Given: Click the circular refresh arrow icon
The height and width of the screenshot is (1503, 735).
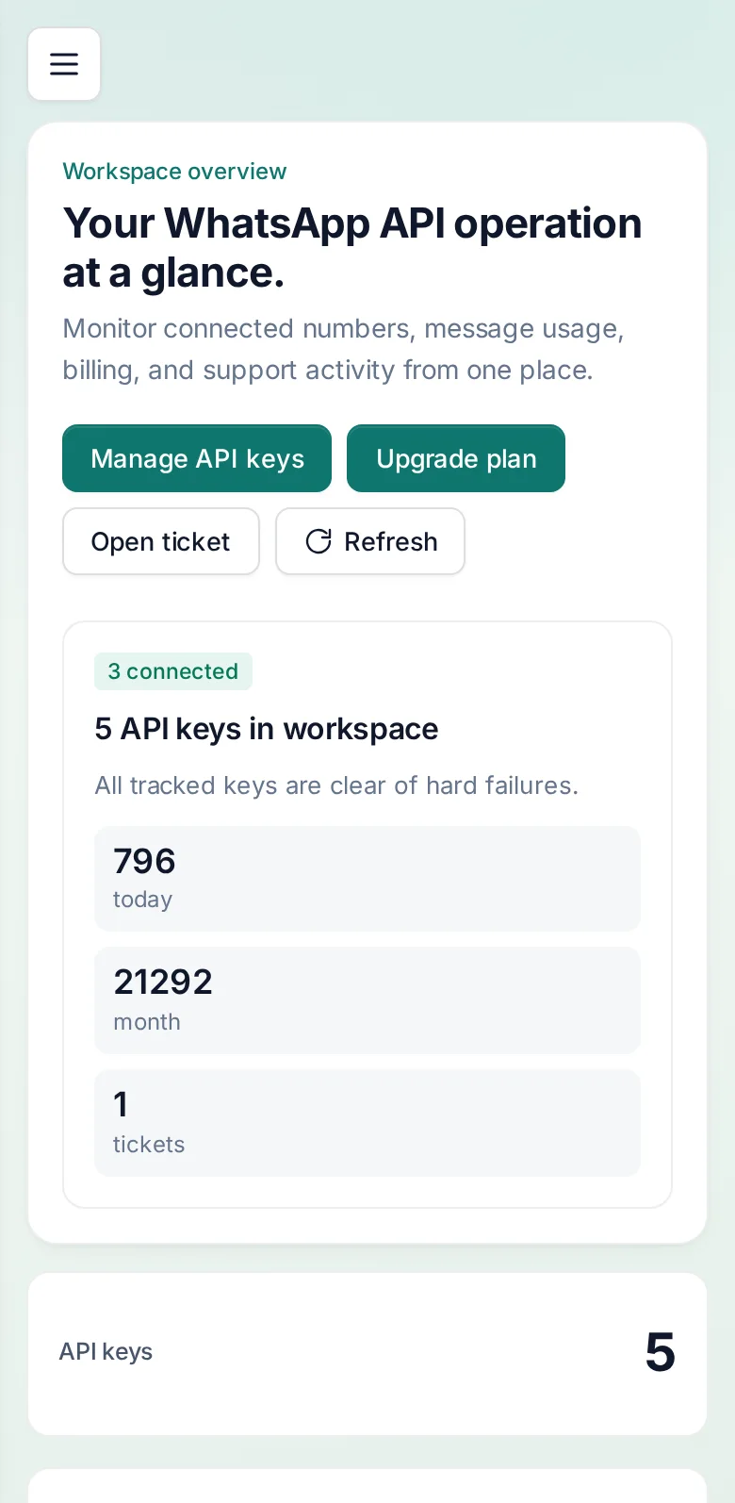Looking at the screenshot, I should tap(318, 541).
